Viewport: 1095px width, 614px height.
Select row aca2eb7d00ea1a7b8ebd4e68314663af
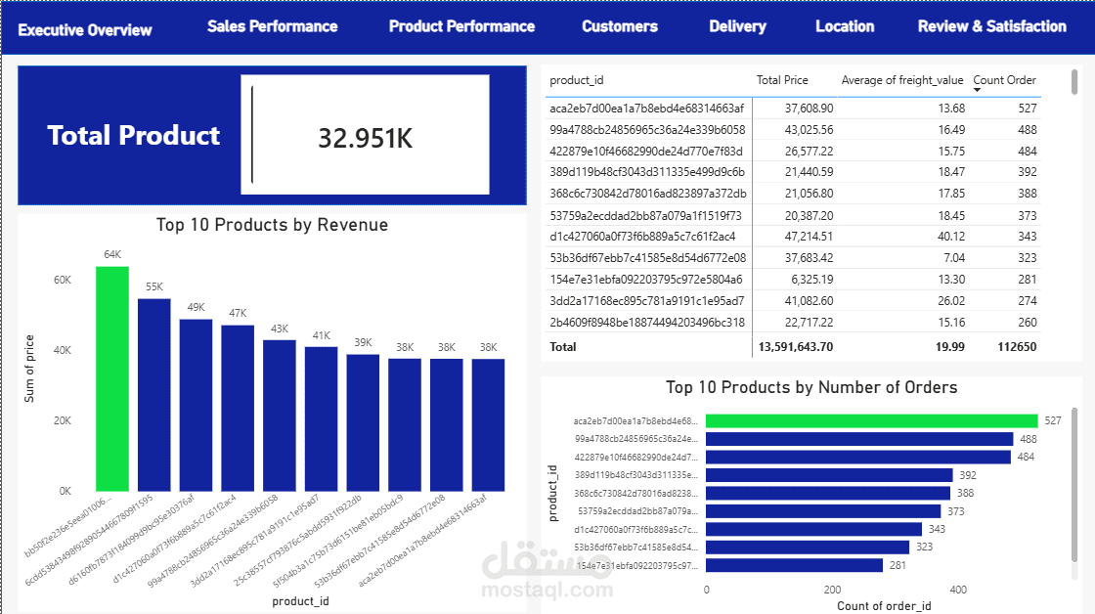pos(793,109)
